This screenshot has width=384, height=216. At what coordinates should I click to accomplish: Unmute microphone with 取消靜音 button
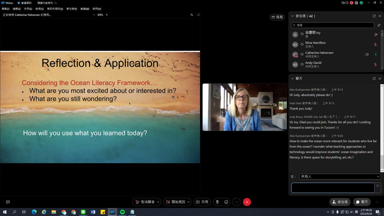click(x=144, y=202)
